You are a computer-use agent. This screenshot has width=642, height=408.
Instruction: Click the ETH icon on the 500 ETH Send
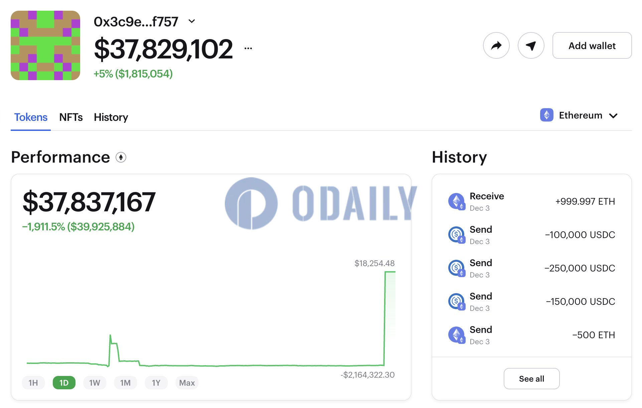point(456,335)
